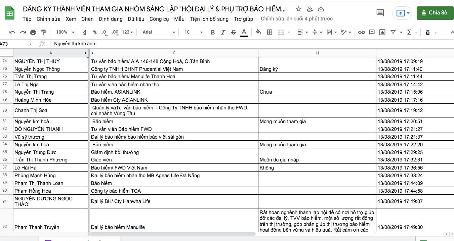Open the Công cụ menu
This screenshot has width=454, height=241.
point(159,19)
